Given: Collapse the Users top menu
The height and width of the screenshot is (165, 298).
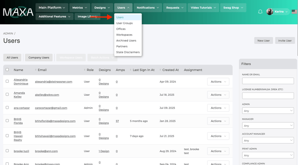Looking at the screenshot, I should coord(123,8).
